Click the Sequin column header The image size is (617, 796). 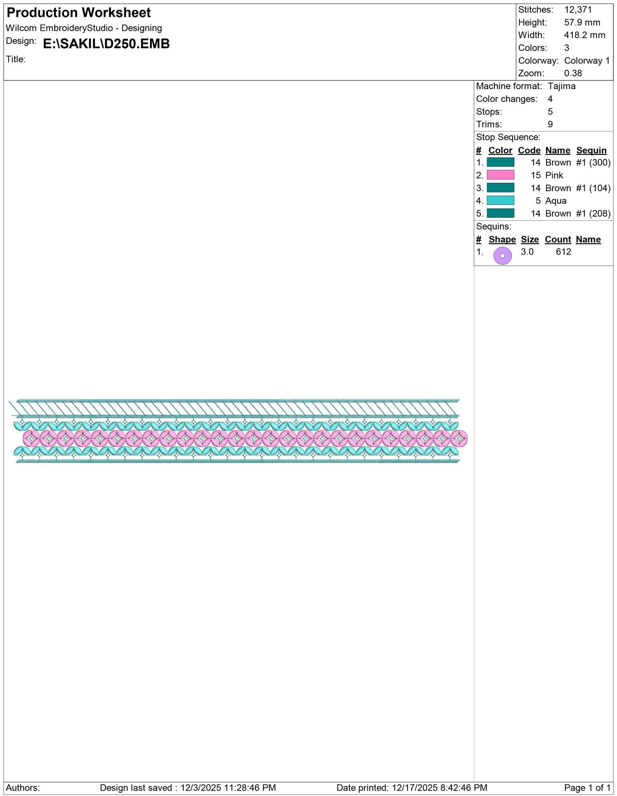tap(591, 150)
